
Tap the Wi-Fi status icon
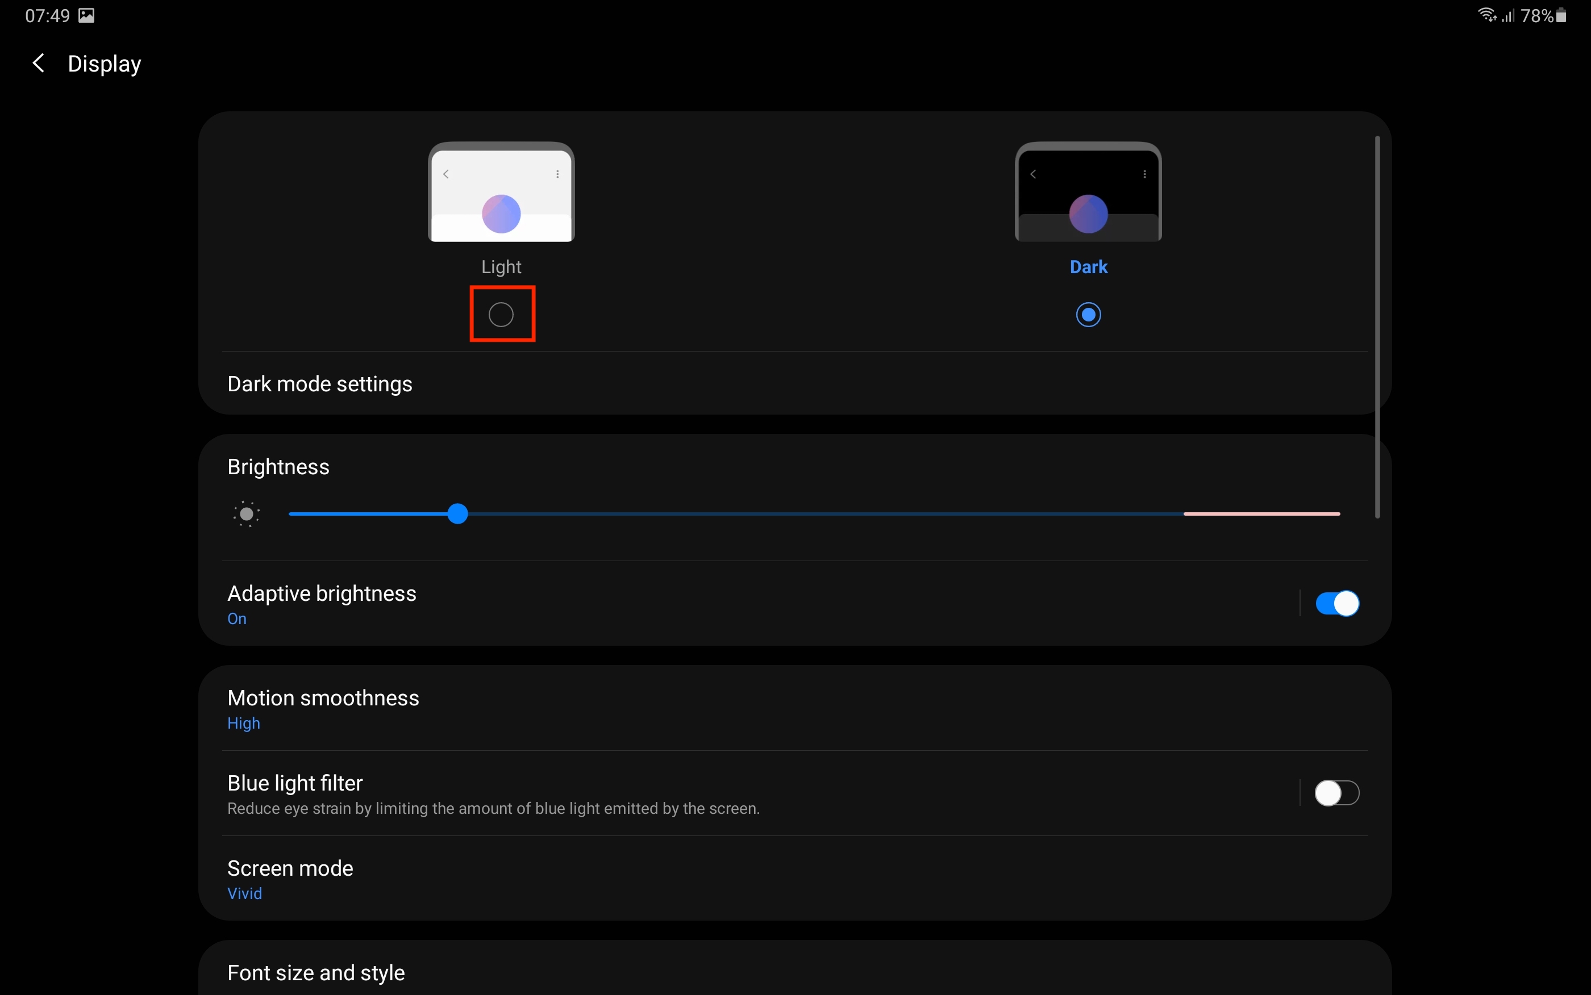(x=1486, y=14)
